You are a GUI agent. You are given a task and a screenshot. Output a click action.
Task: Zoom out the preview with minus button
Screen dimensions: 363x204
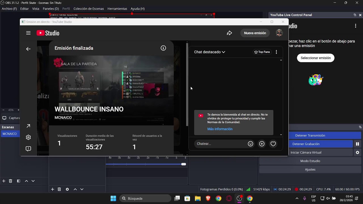click(x=3, y=110)
